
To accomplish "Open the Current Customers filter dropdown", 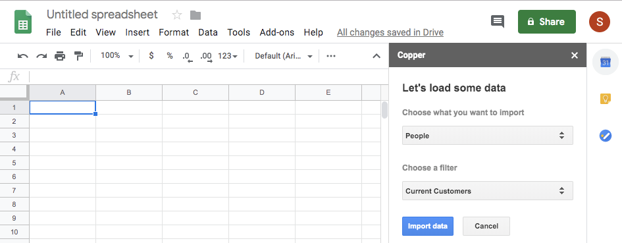I will tap(488, 190).
